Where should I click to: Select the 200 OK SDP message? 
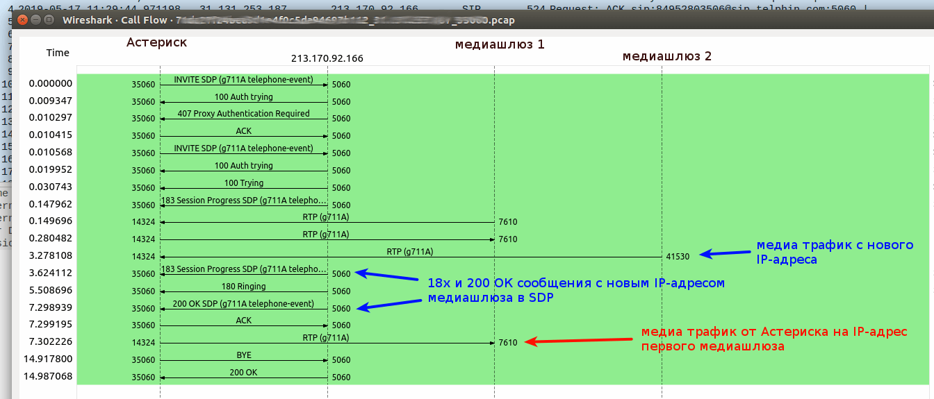coord(244,305)
